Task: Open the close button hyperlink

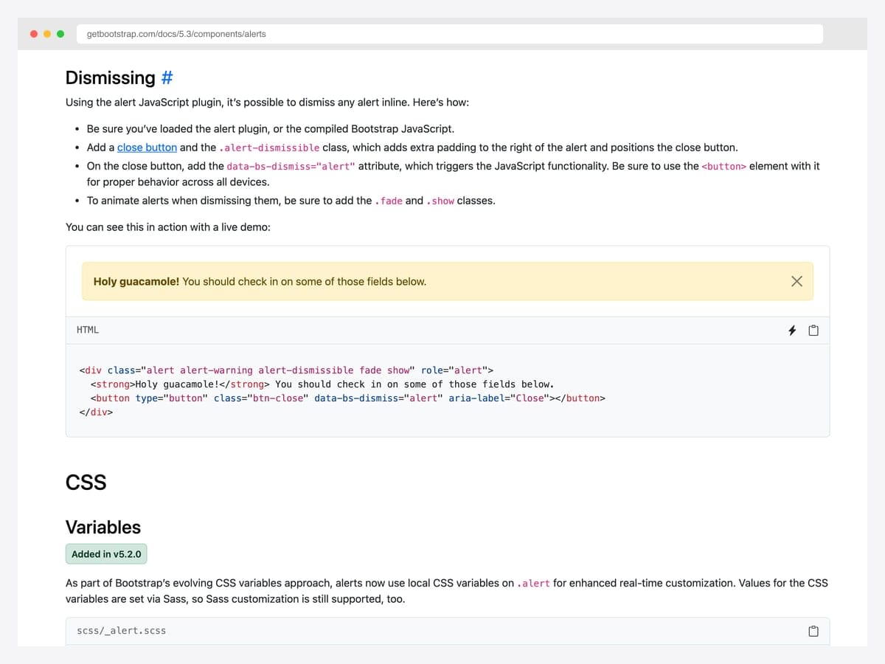Action: pyautogui.click(x=147, y=148)
